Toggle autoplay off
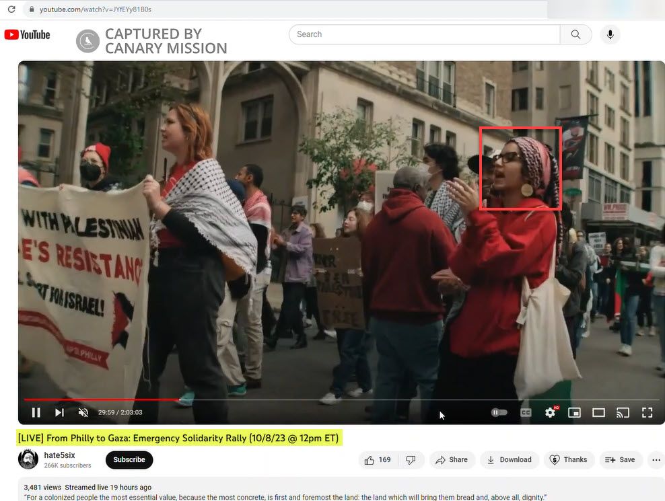This screenshot has height=501, width=665. click(x=499, y=412)
